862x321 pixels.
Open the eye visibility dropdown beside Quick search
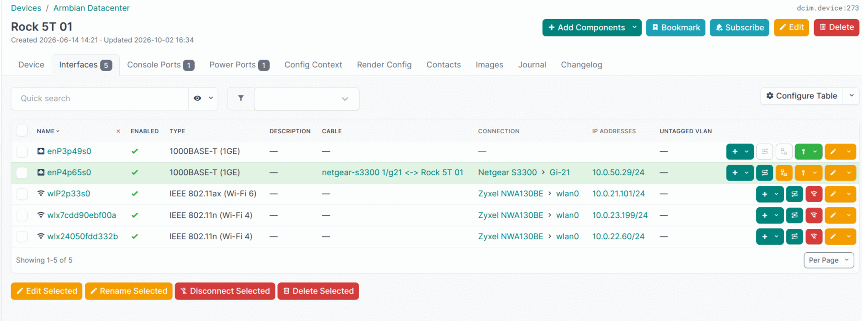(203, 98)
